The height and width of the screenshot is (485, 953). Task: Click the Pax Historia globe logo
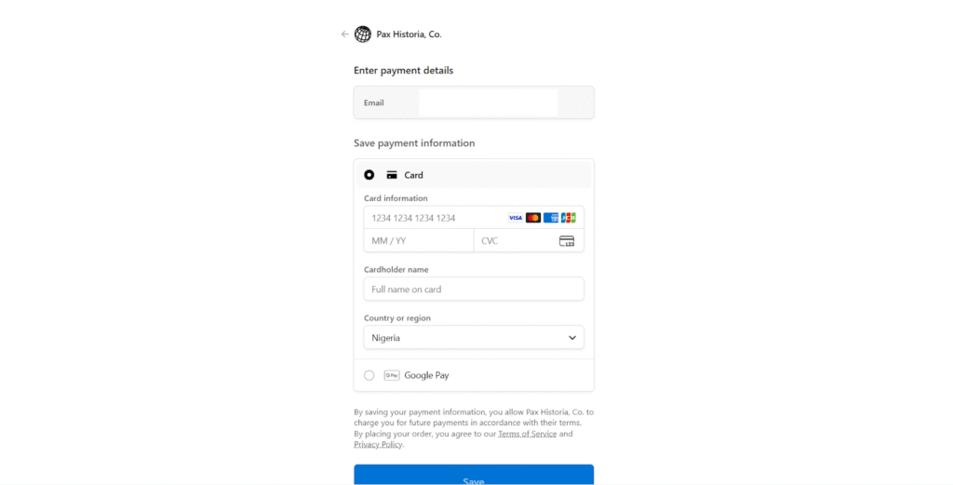(363, 34)
